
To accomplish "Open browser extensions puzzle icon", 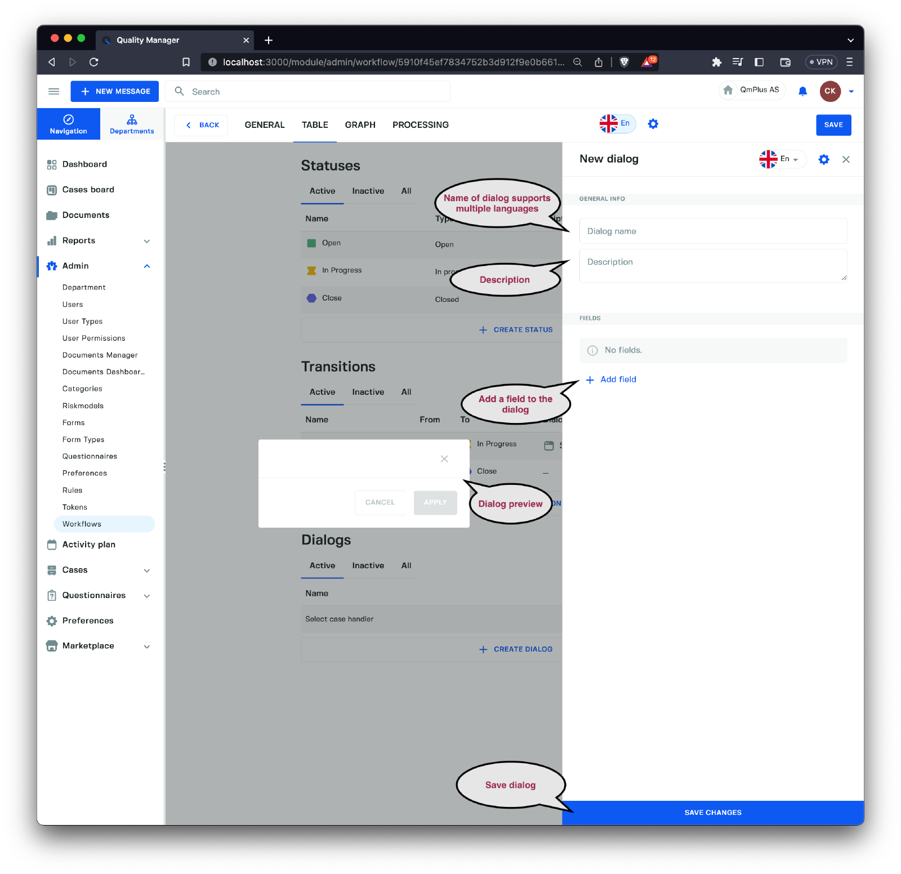I will (716, 62).
